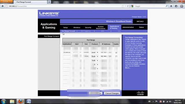Open a new tab with the plus button
This screenshot has height=104, width=185.
point(49,2)
